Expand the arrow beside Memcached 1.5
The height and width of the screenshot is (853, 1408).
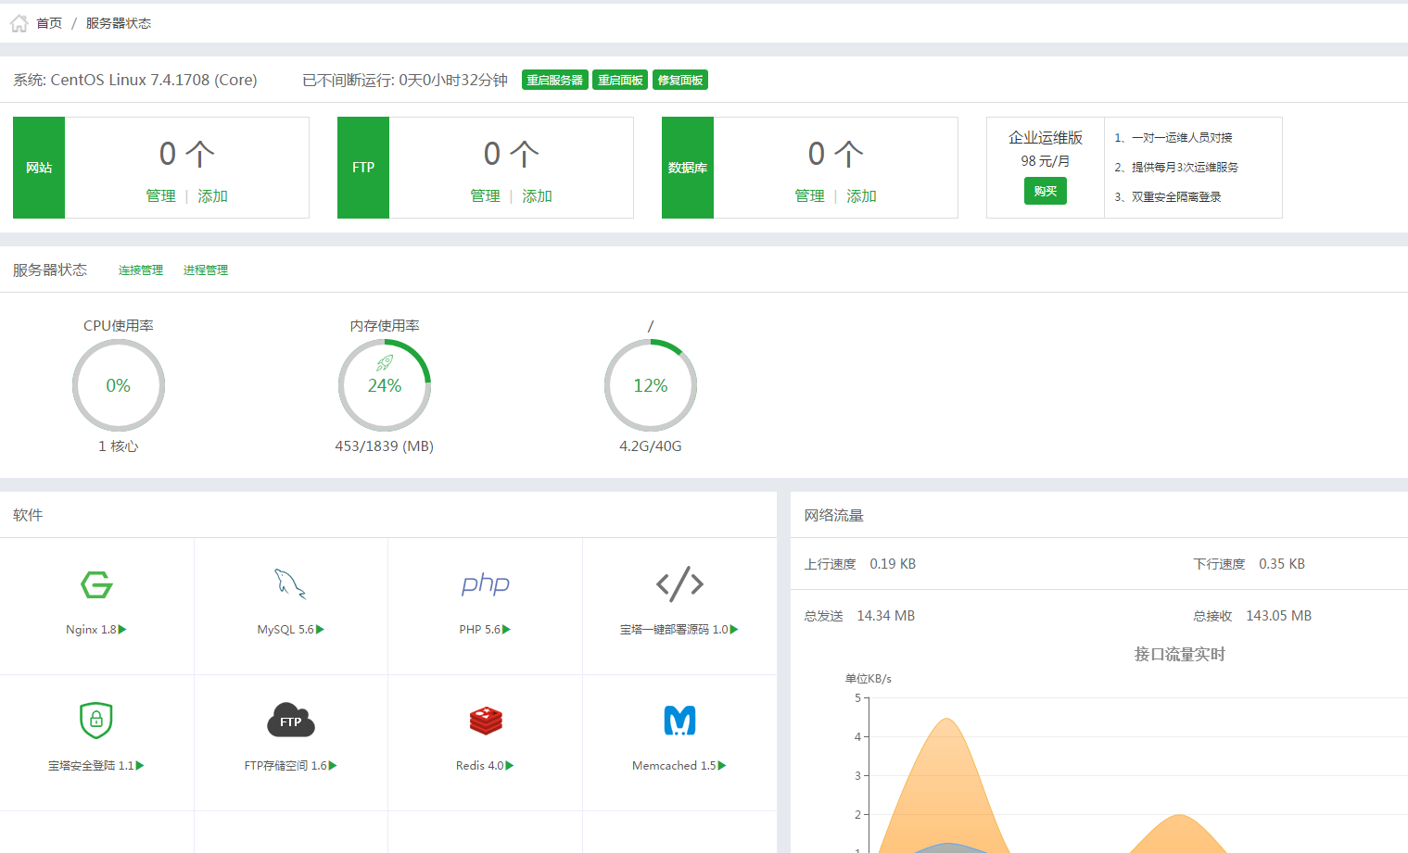[x=722, y=766]
